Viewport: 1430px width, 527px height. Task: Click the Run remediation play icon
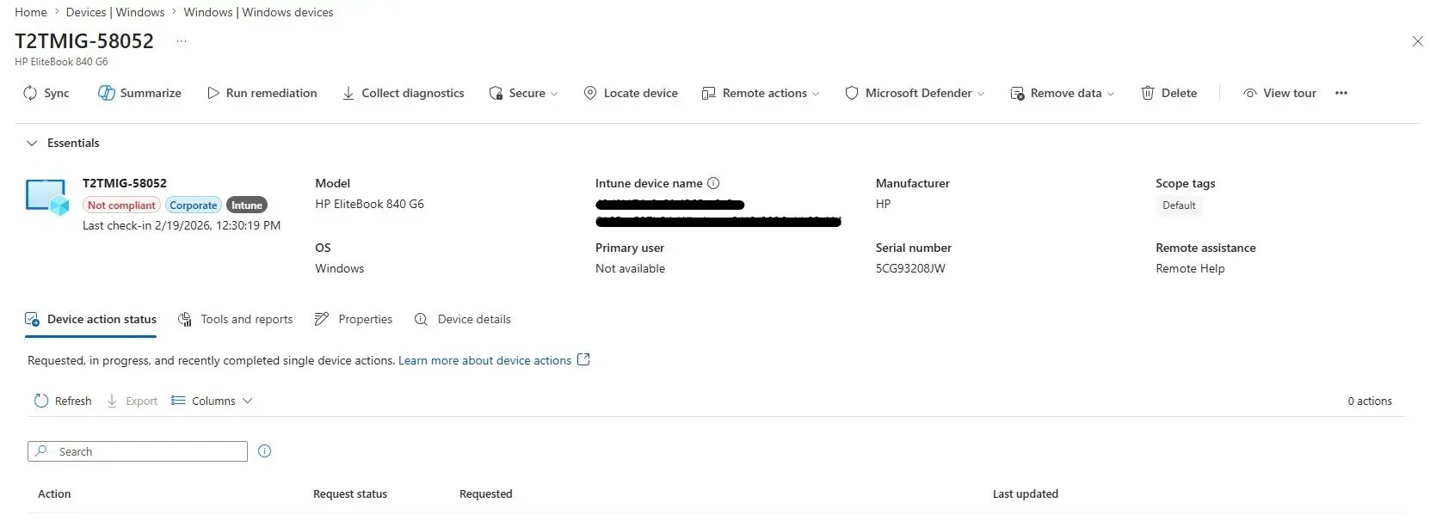pyautogui.click(x=213, y=93)
